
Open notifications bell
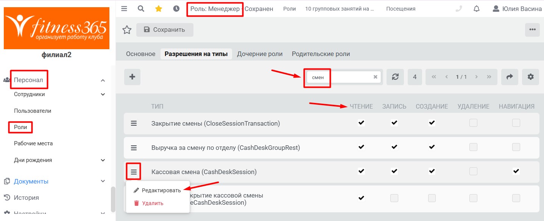tap(477, 9)
